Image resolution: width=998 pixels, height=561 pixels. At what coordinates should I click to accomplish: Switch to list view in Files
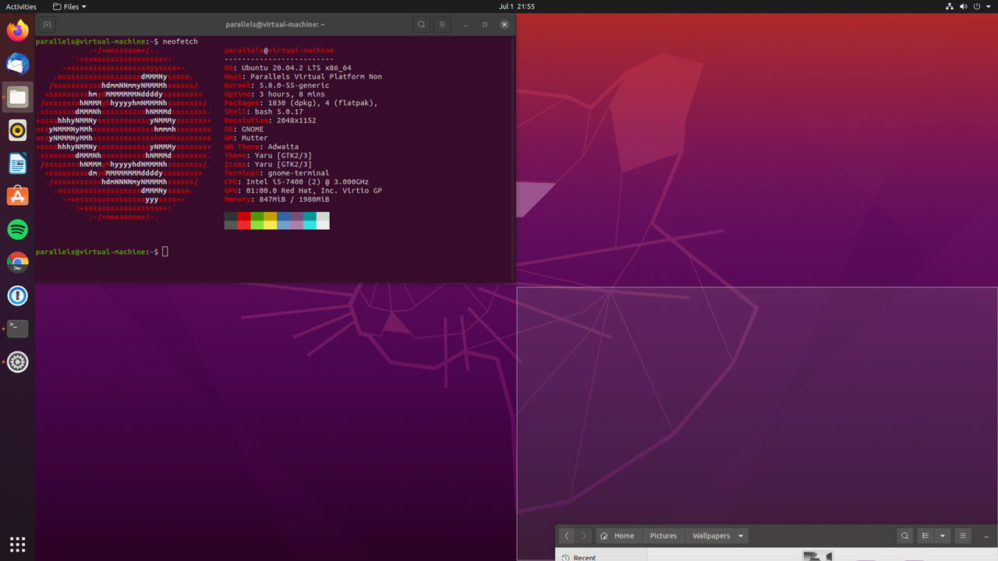925,535
